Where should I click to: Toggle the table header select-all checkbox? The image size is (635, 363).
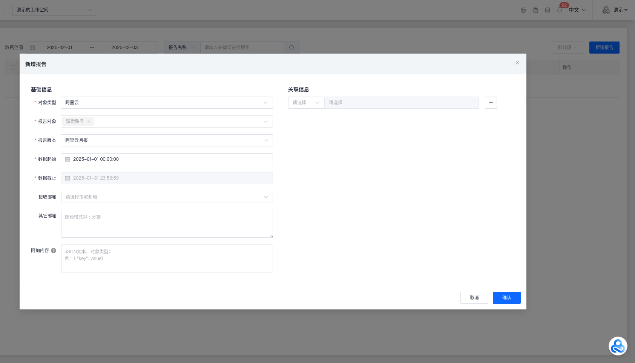coord(13,68)
